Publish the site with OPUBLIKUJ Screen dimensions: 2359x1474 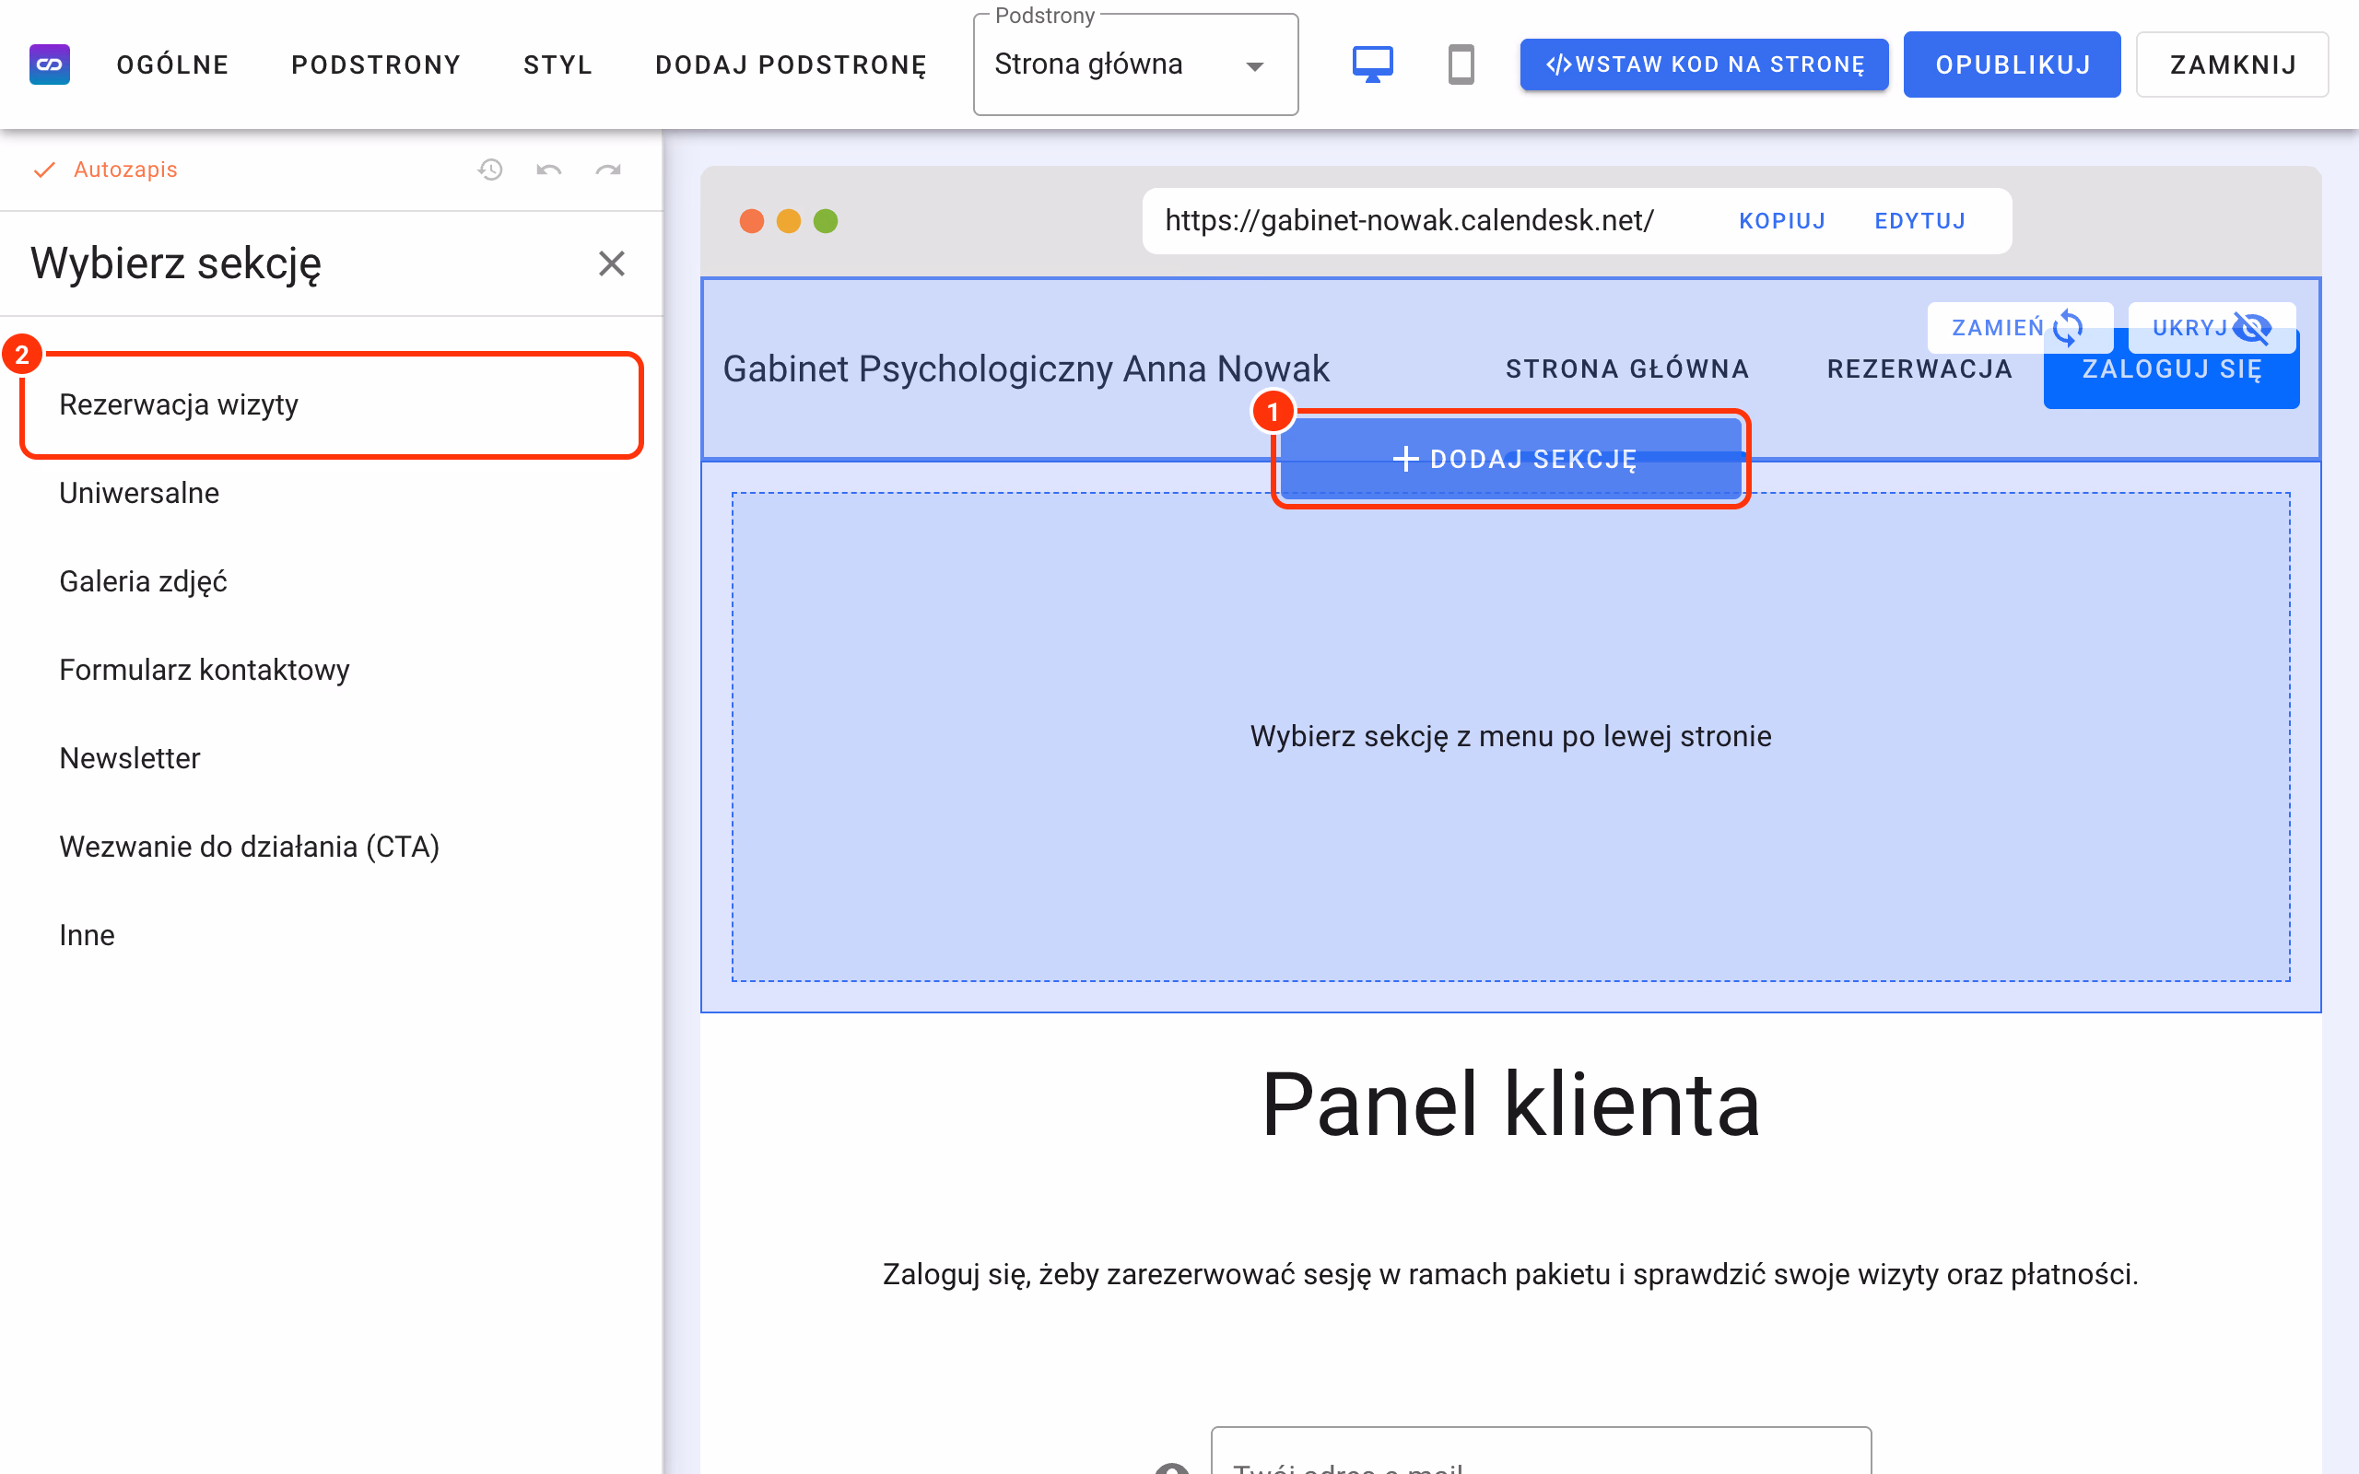click(2012, 64)
